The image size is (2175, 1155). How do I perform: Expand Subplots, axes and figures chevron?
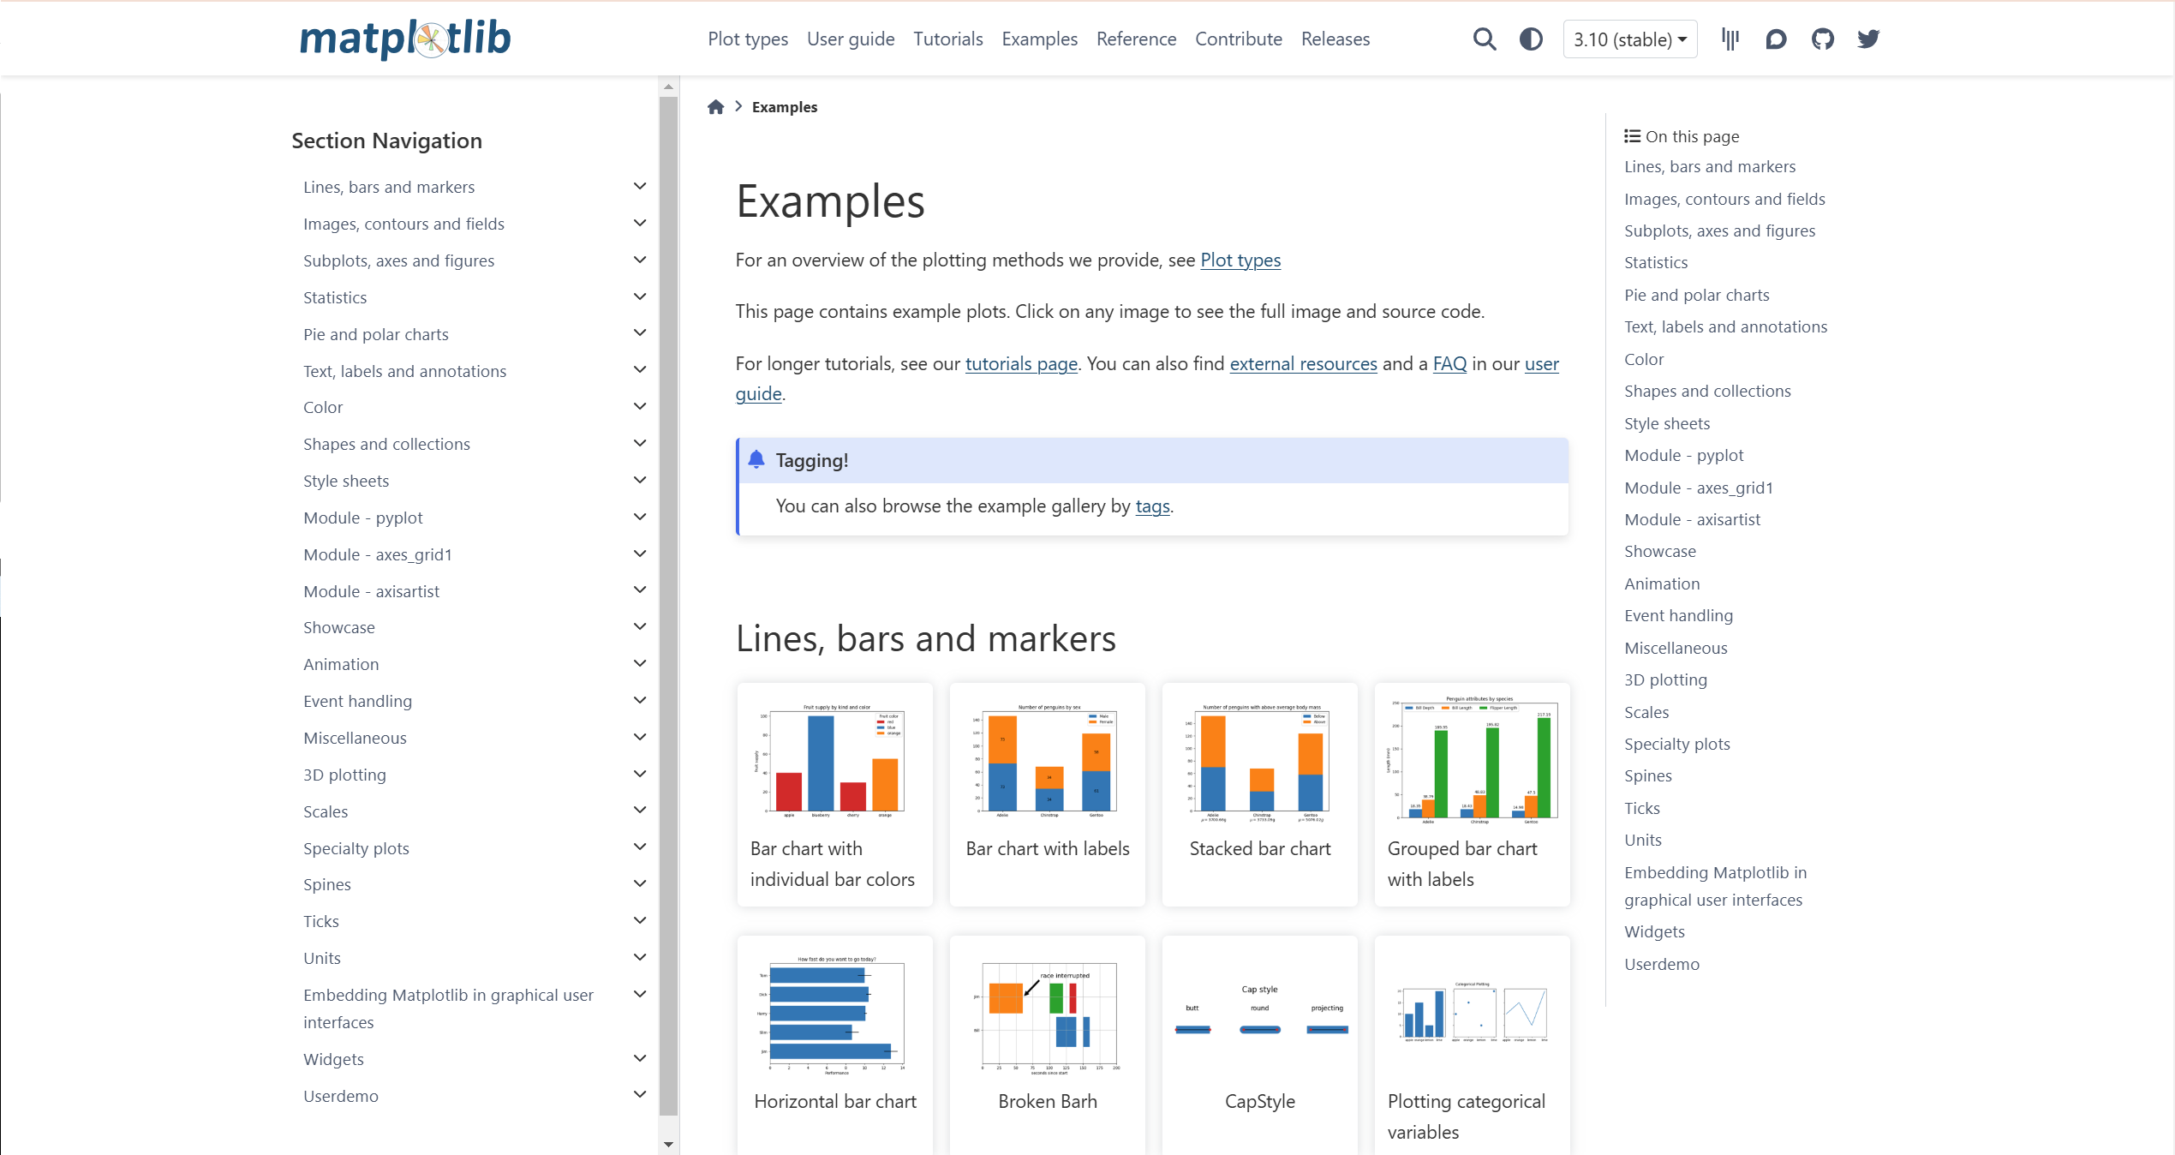pos(639,260)
